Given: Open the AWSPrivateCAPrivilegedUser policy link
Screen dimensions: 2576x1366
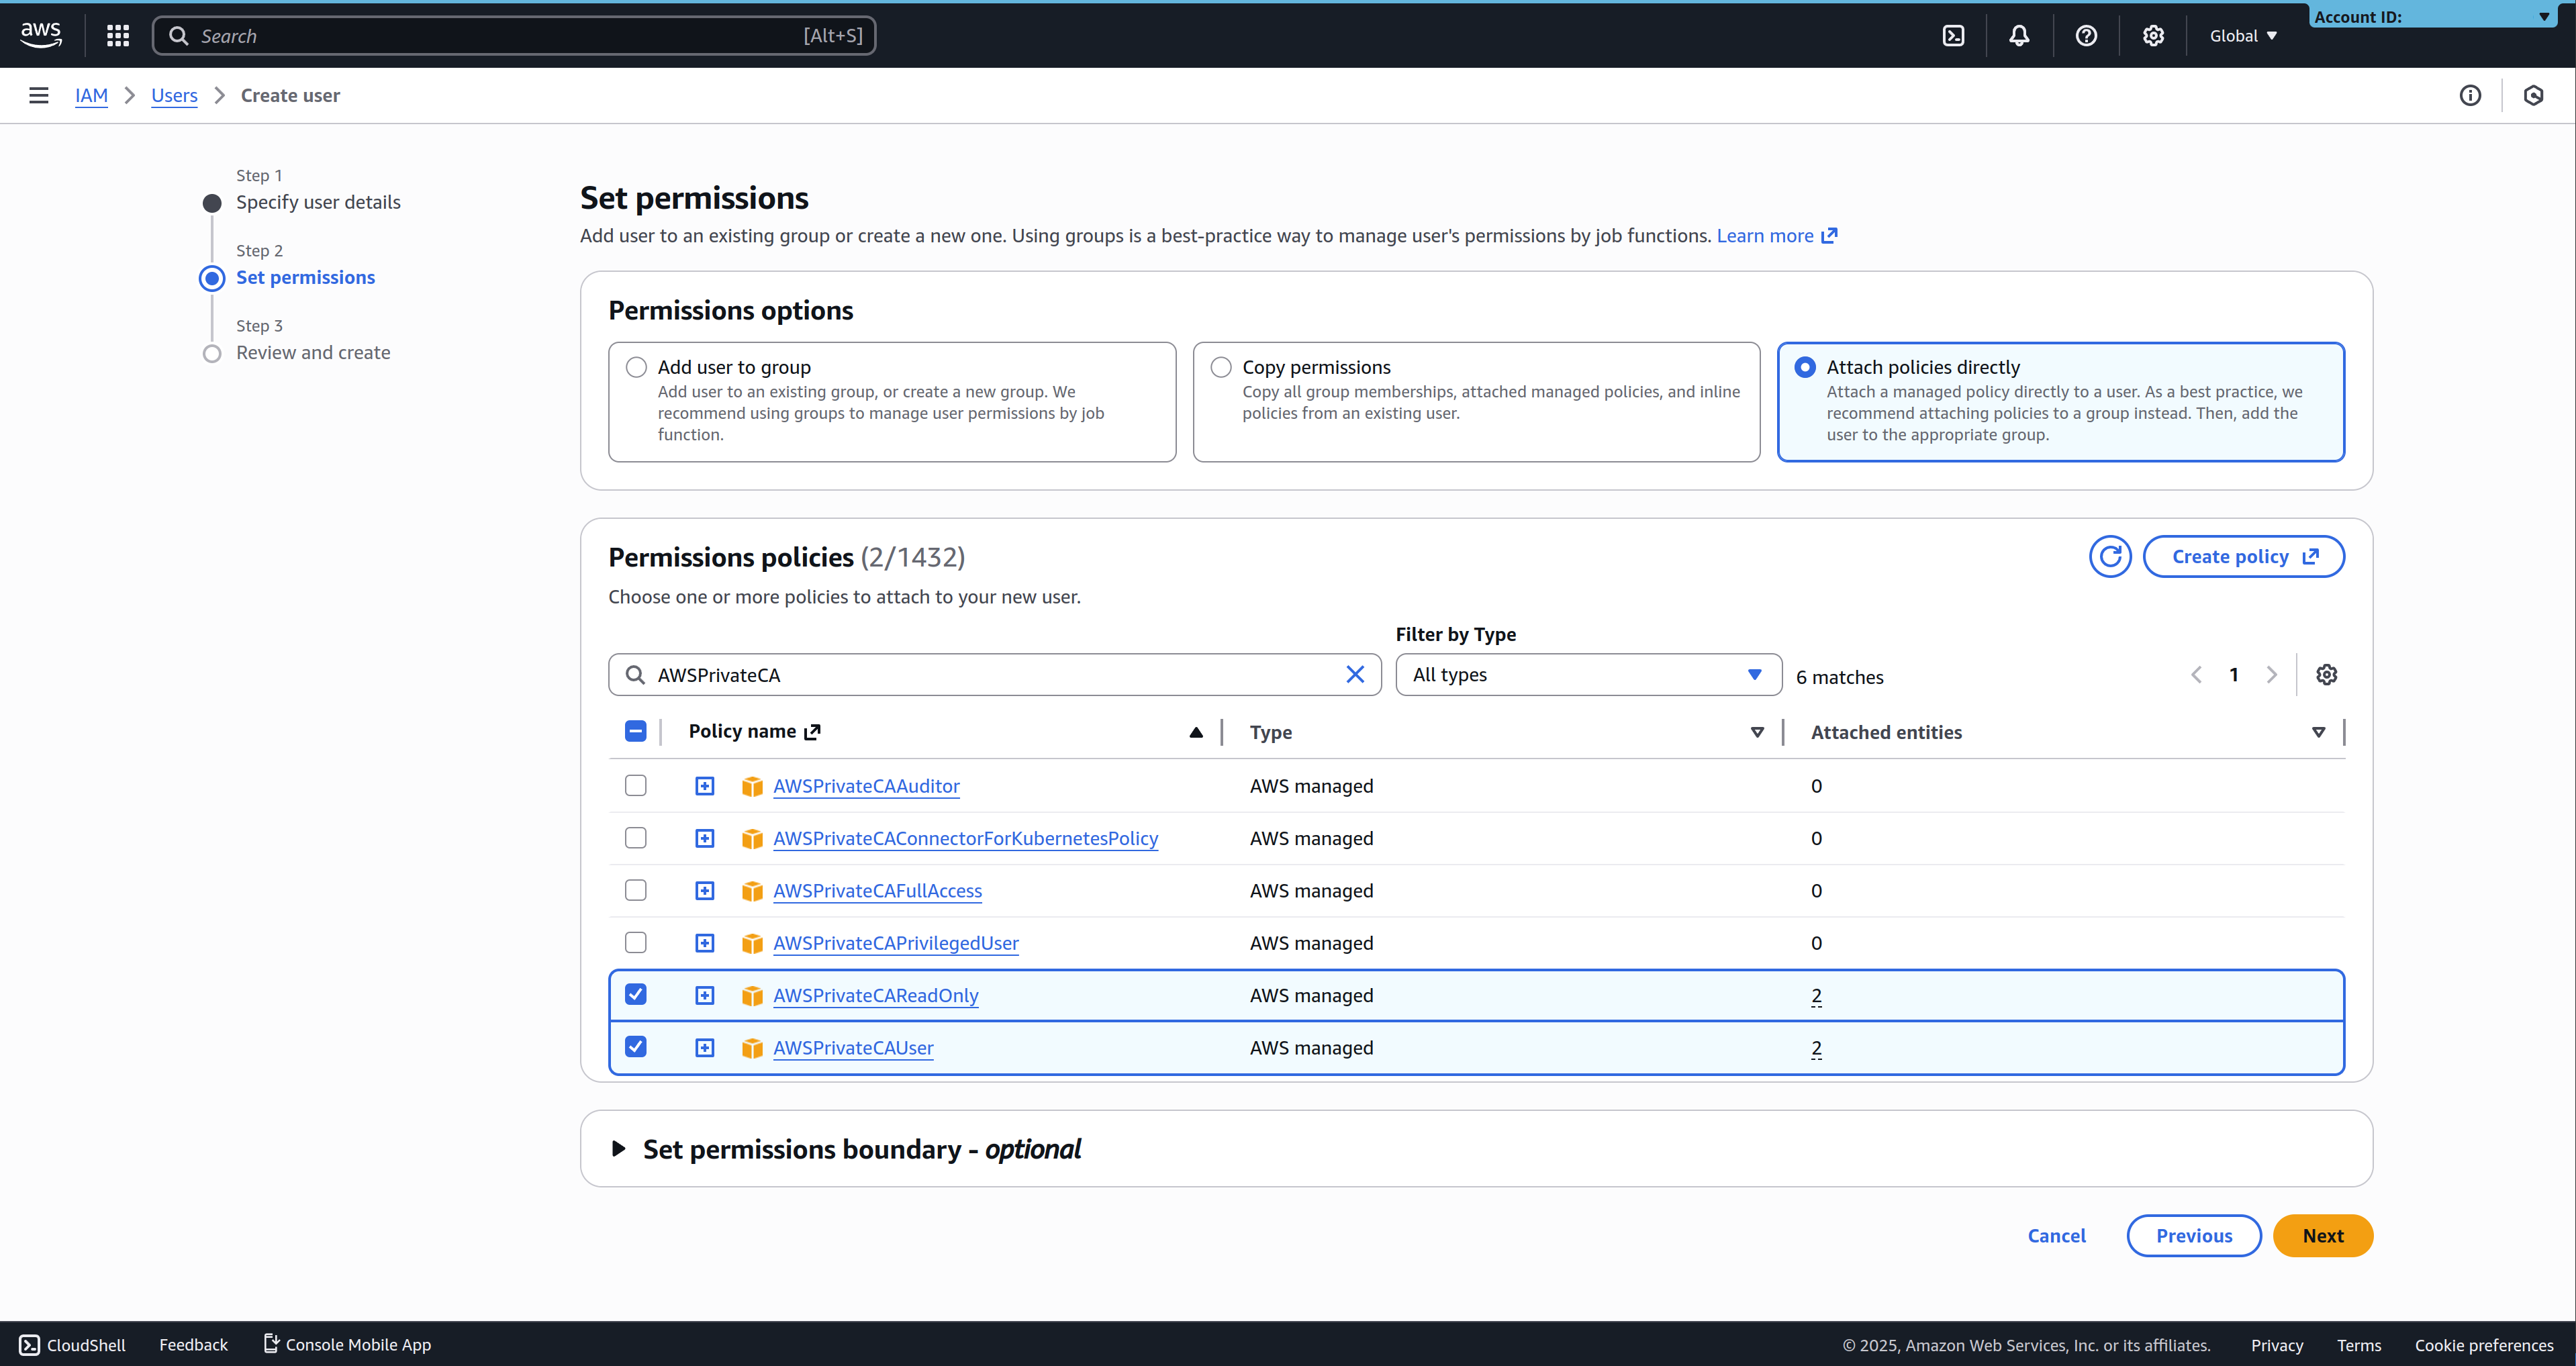Looking at the screenshot, I should pyautogui.click(x=895, y=943).
